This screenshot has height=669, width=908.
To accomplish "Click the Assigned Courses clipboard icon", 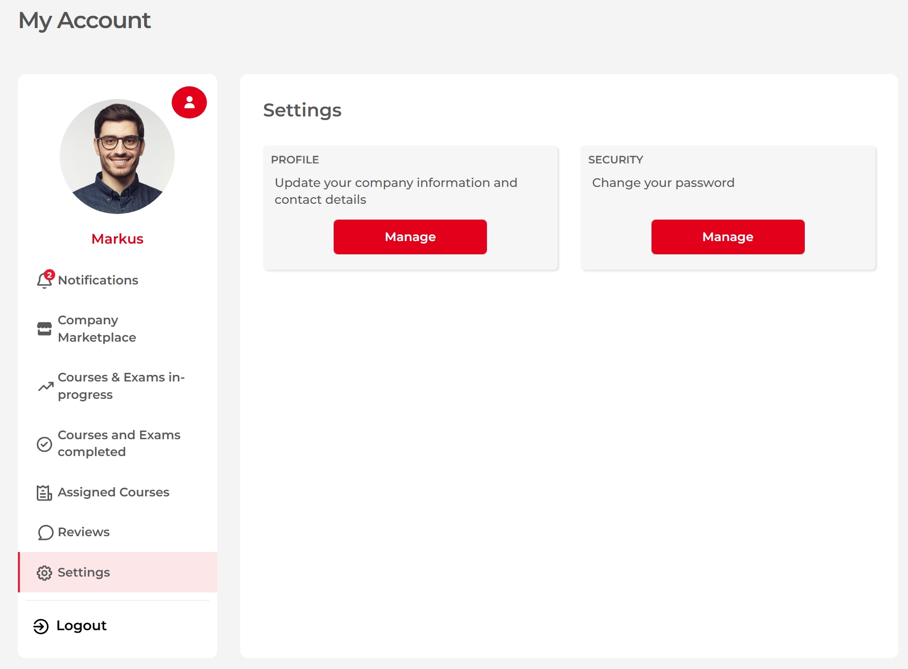I will [x=44, y=493].
